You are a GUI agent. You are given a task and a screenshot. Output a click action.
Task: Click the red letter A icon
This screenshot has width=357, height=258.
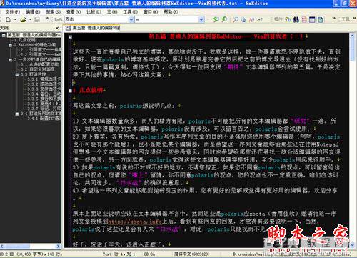[x=251, y=20]
